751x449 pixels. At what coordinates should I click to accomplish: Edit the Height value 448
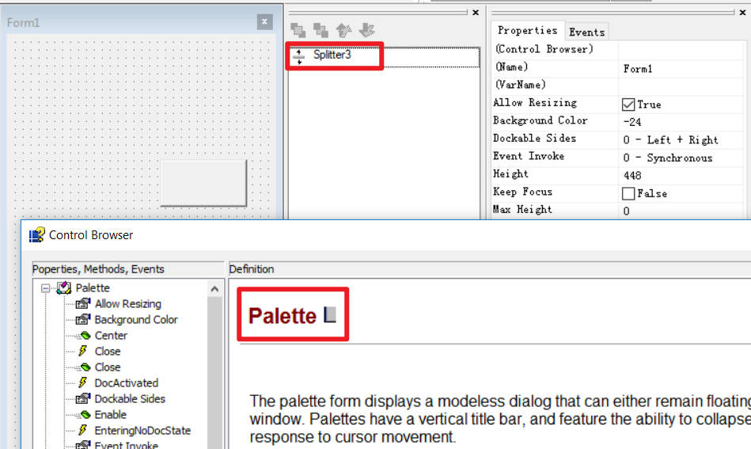coord(681,176)
